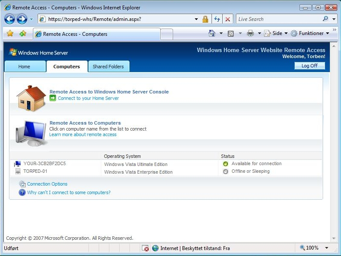Viewport: 341px width, 256px height.
Task: Click the Add to Favorites icon
Action: pyautogui.click(x=23, y=33)
